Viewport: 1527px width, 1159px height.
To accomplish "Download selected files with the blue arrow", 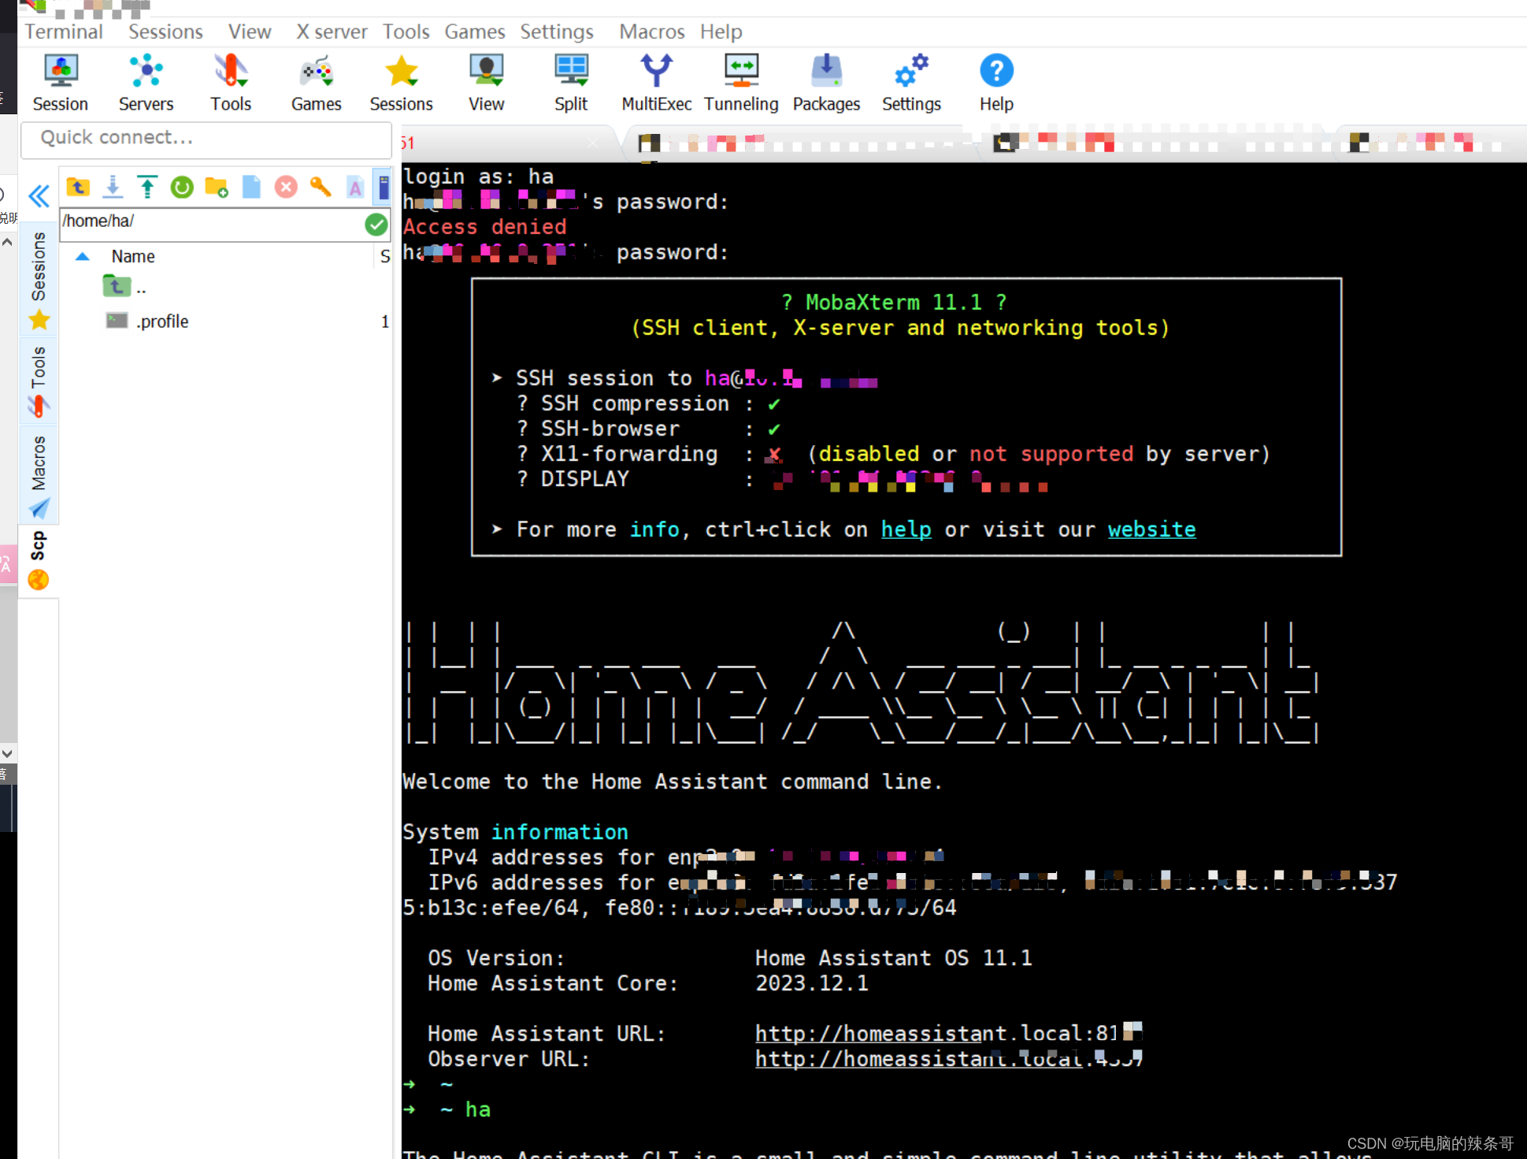I will (113, 188).
